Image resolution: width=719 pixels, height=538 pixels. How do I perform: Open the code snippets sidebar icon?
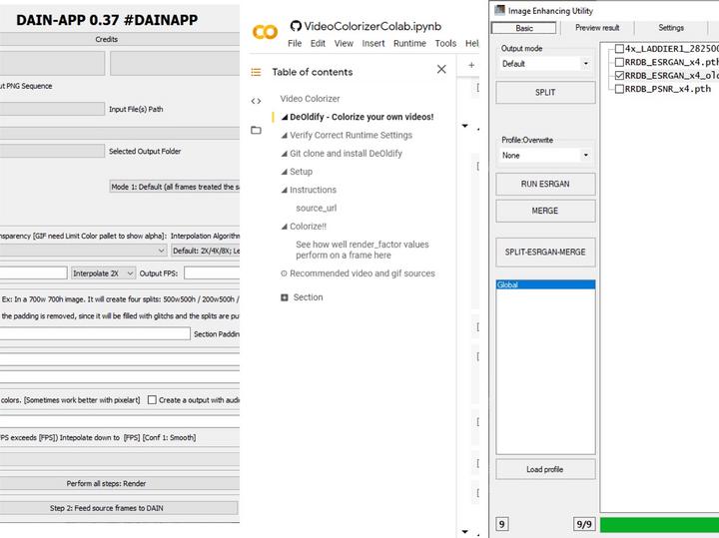pyautogui.click(x=256, y=101)
